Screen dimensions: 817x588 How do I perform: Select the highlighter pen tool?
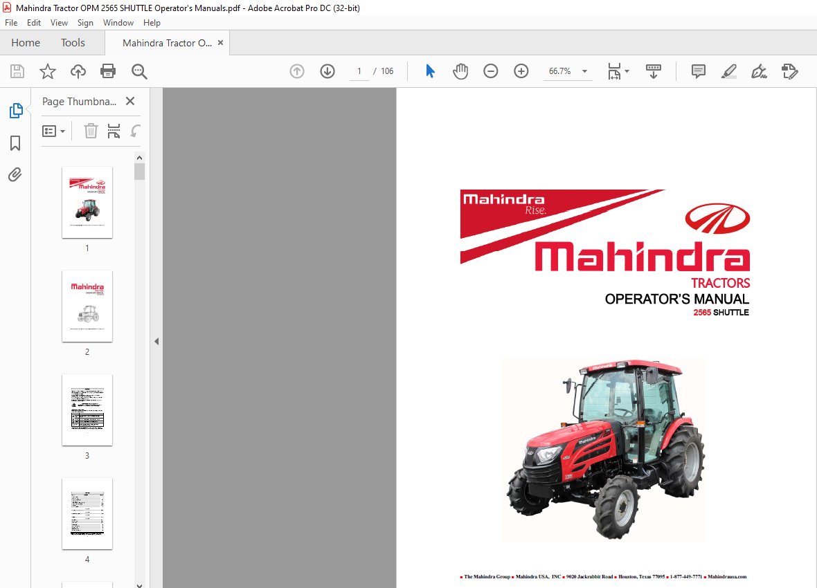pyautogui.click(x=729, y=71)
